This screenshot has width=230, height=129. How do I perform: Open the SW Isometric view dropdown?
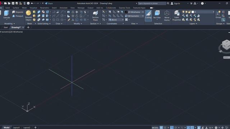[x=134, y=16]
